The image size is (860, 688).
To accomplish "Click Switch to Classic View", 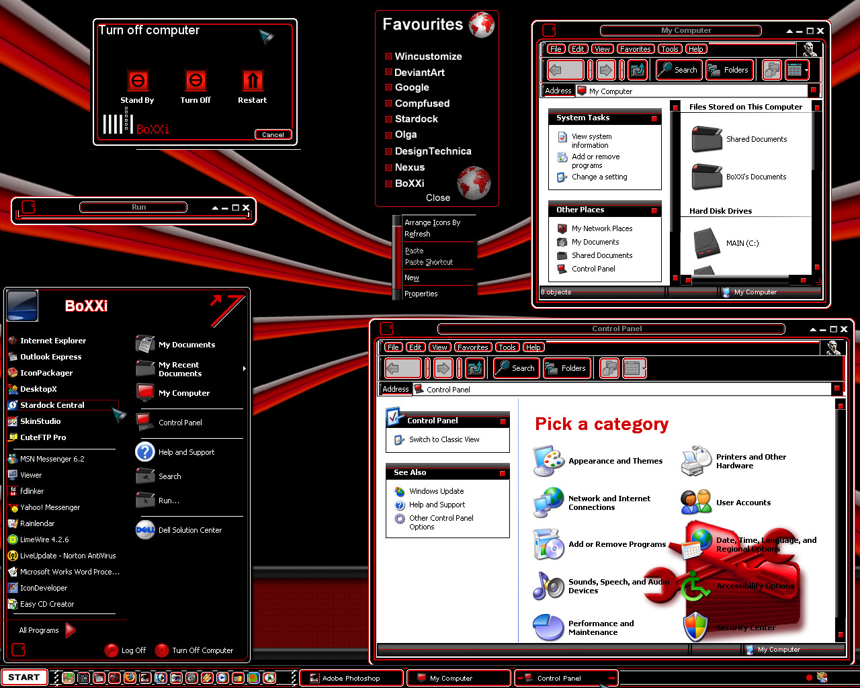I will [x=444, y=439].
